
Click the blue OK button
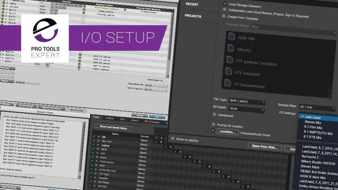point(157,117)
